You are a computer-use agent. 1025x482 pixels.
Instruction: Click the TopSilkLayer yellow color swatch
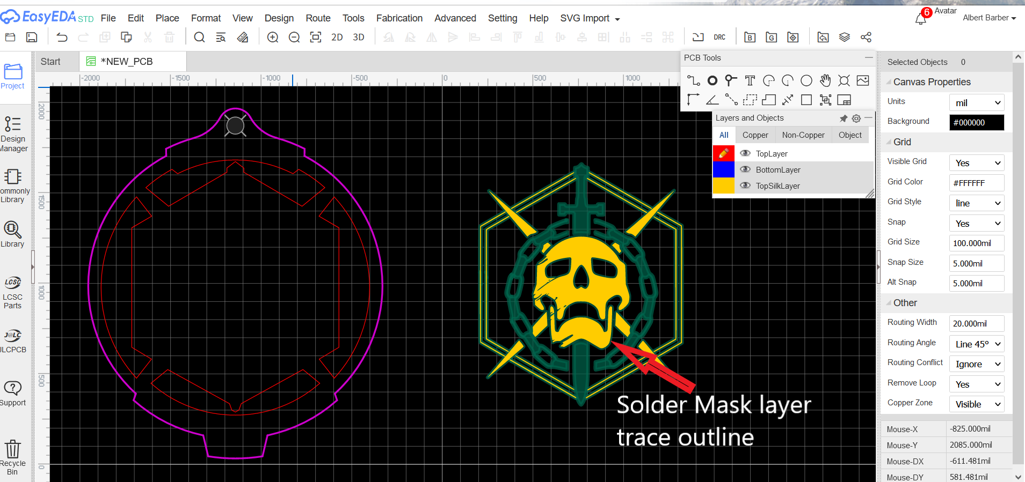[x=723, y=186]
